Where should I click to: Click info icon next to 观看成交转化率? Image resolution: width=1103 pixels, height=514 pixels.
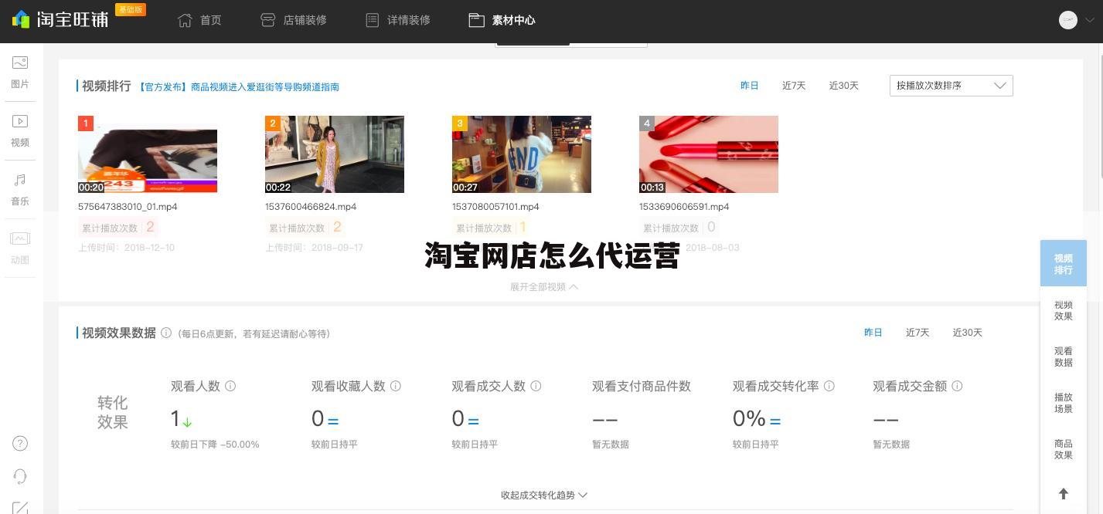click(x=829, y=386)
